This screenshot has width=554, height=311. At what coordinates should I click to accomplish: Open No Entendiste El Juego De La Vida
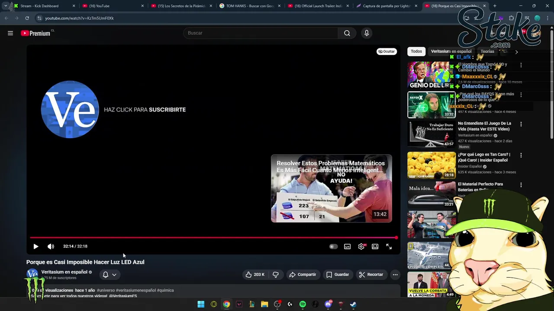[484, 126]
